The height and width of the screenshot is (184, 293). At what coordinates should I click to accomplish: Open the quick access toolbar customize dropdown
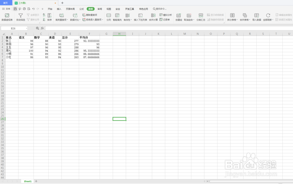42,9
